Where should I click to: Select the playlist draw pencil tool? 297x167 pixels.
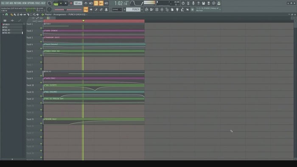click(x=11, y=14)
